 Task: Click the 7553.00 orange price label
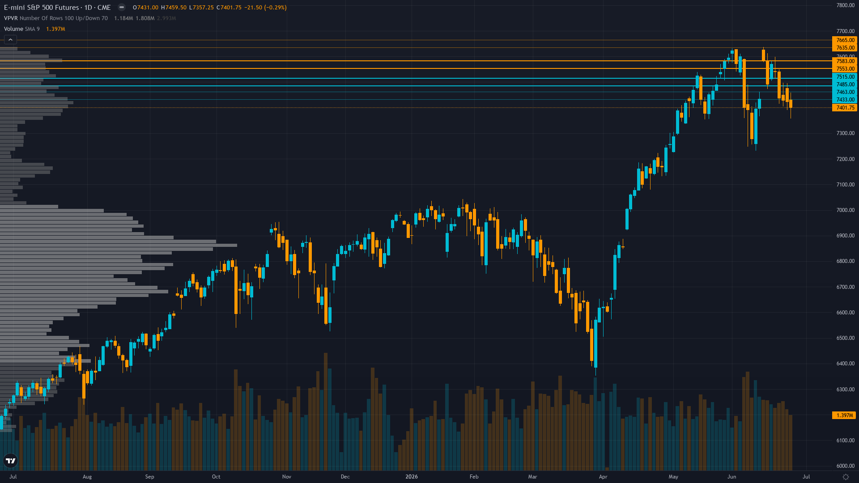(845, 68)
